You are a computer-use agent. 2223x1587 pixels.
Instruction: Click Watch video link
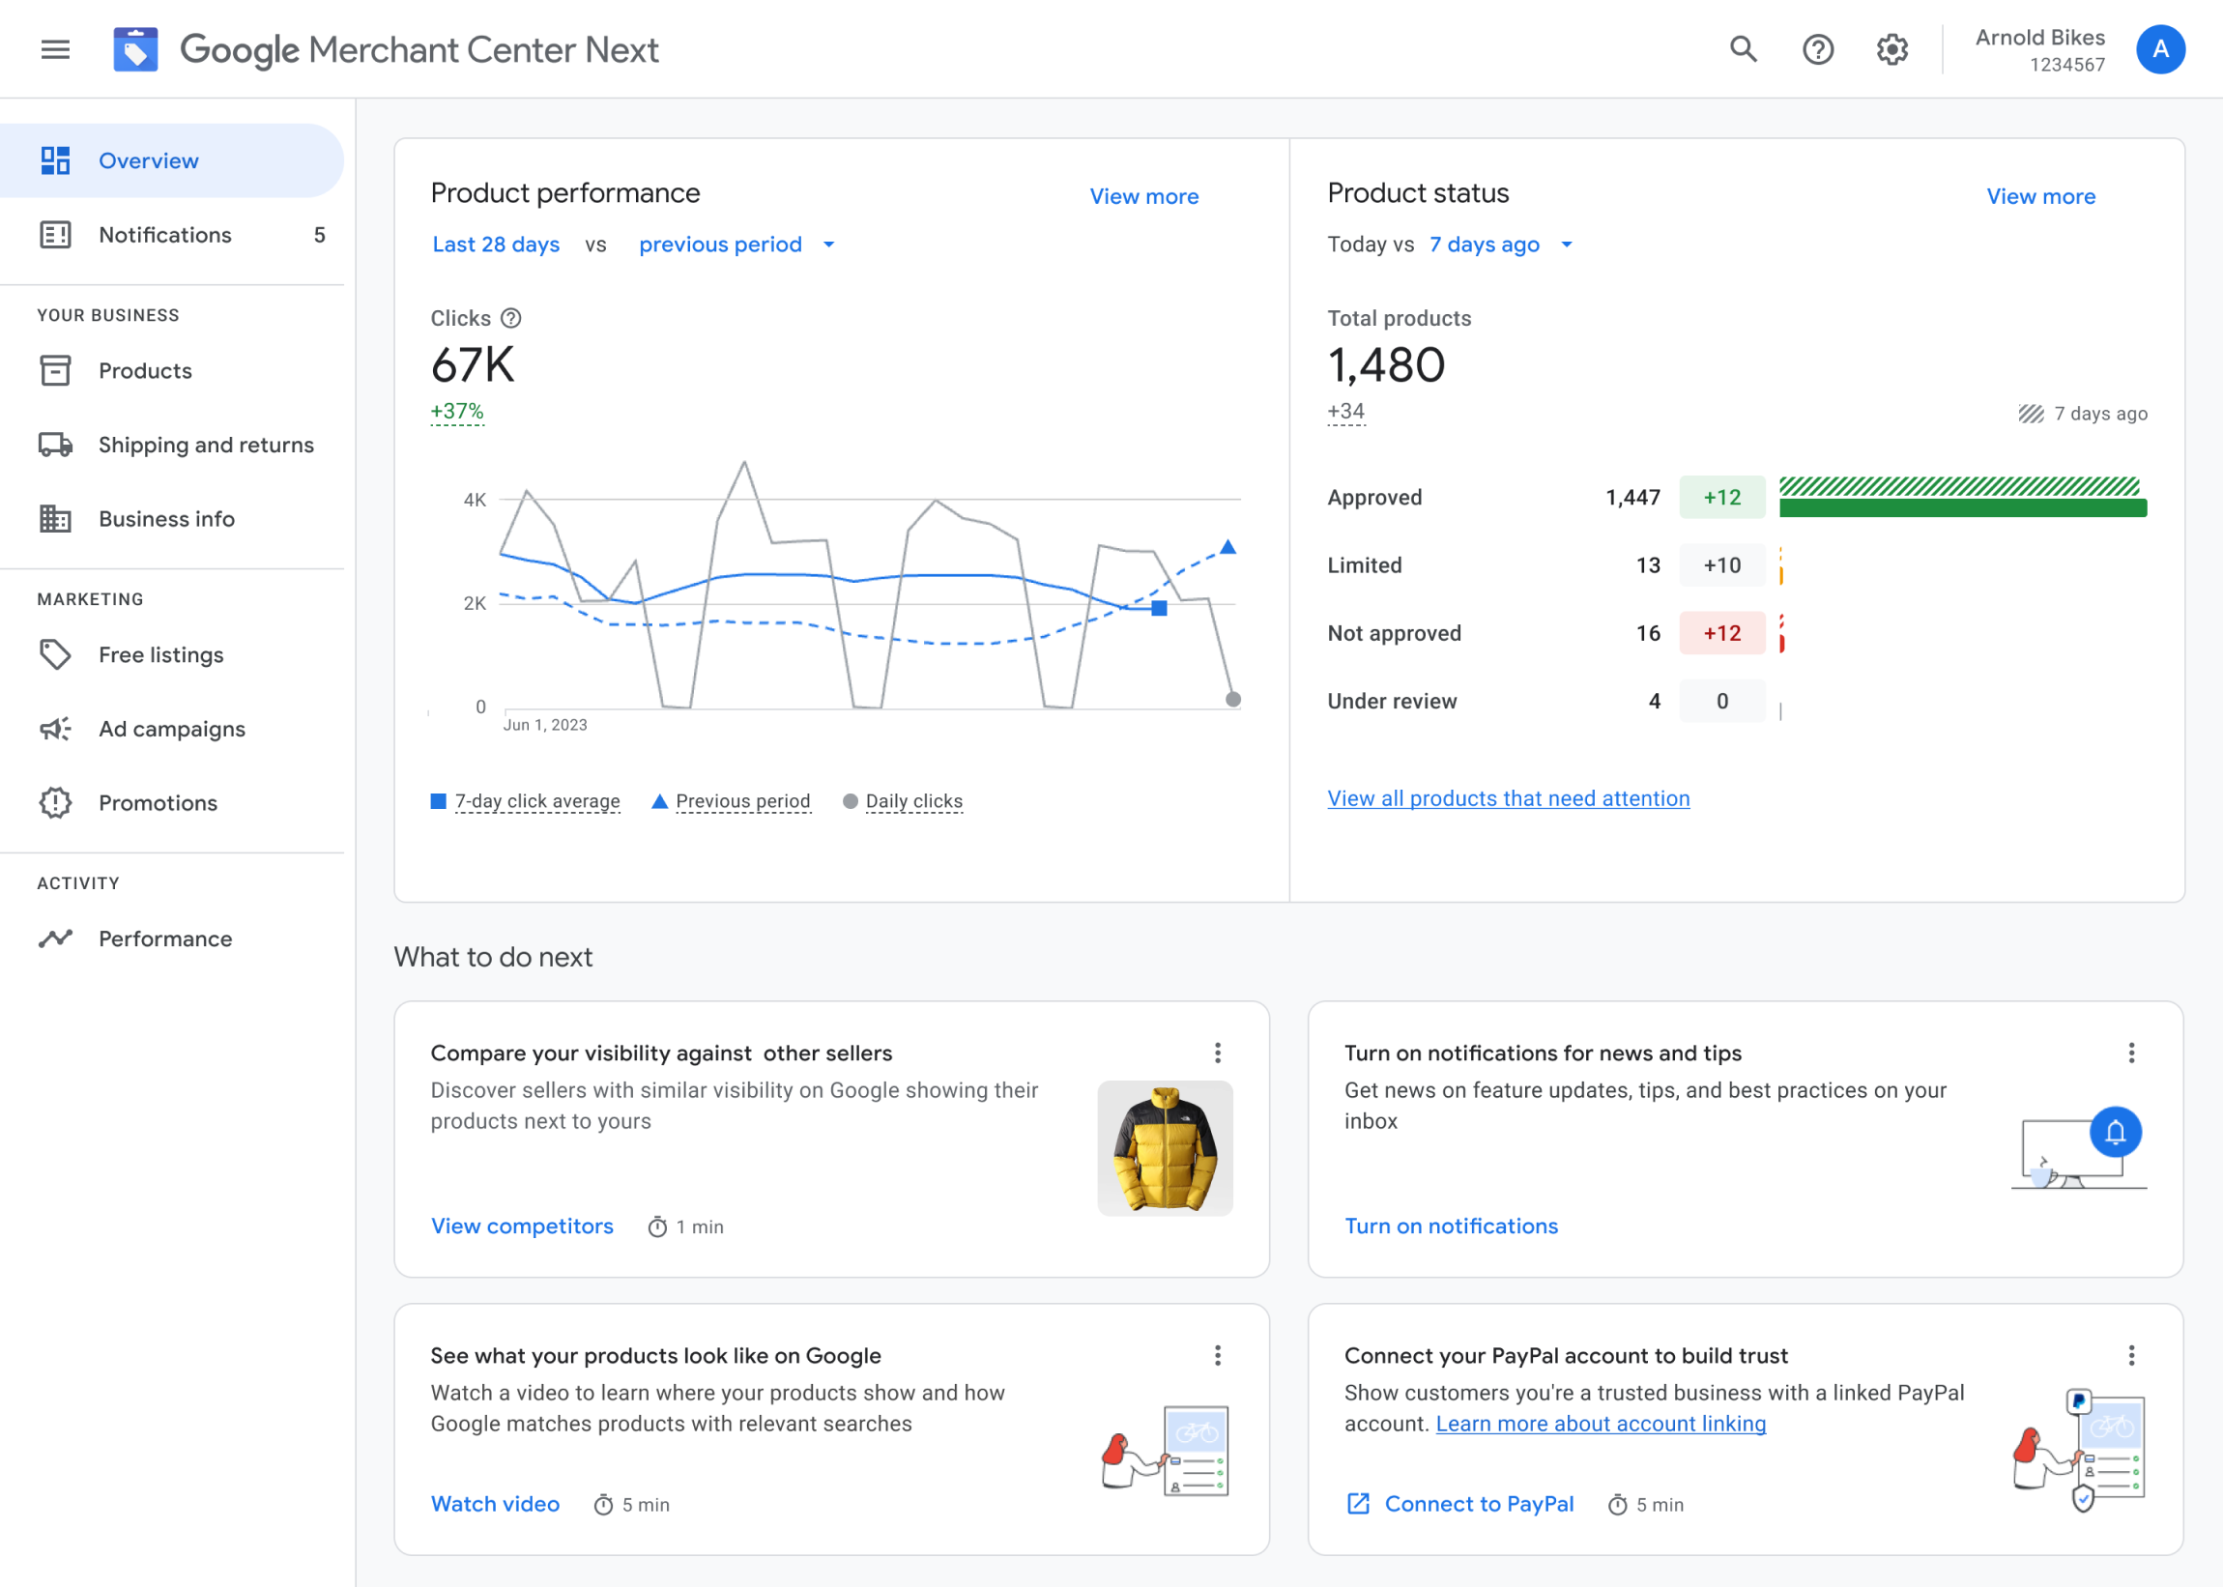[x=496, y=1504]
